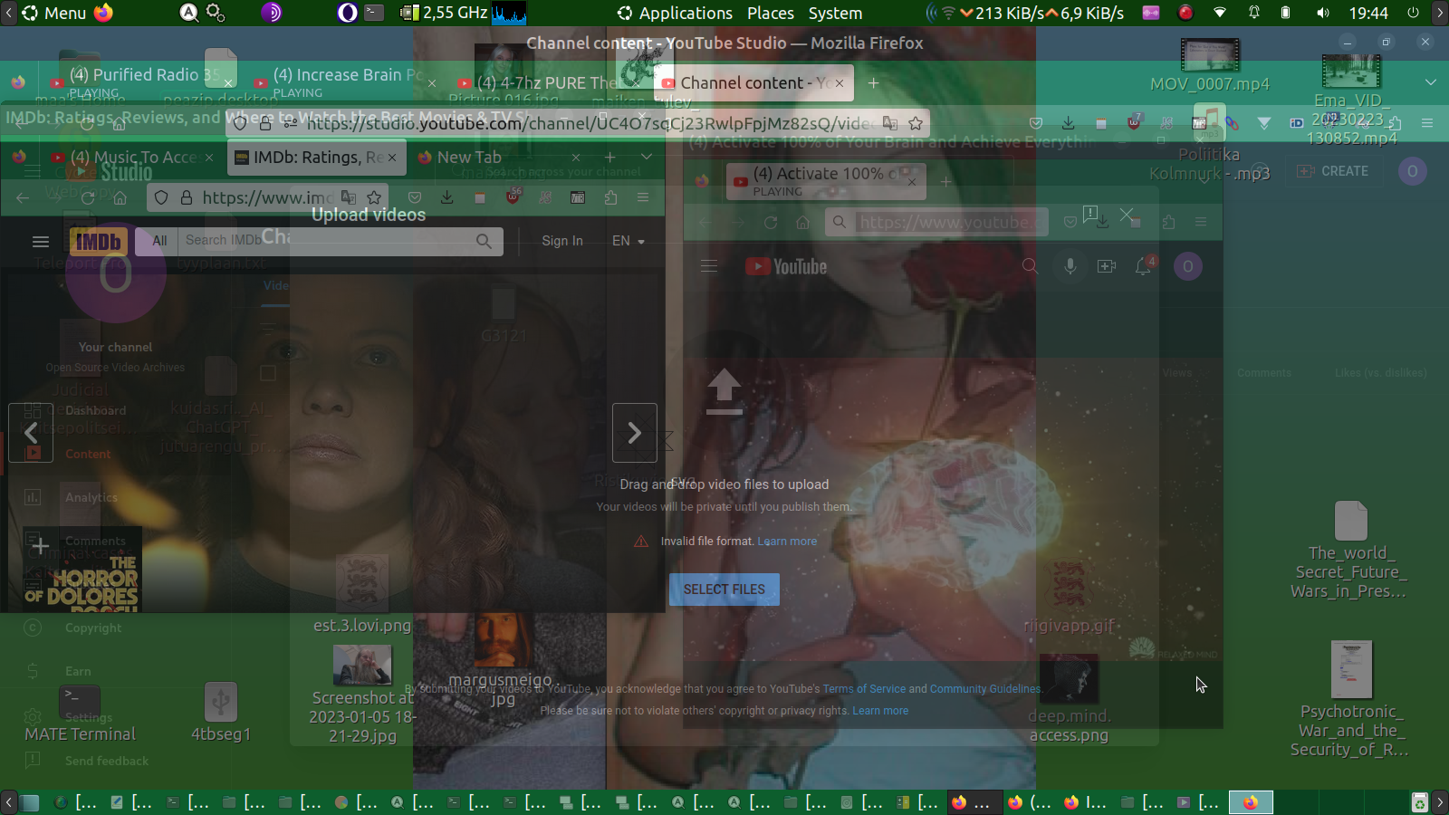The image size is (1449, 815).
Task: Open the Tor Browser purple launcher icon
Action: (x=271, y=13)
